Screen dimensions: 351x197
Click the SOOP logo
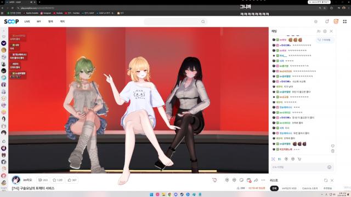(x=12, y=21)
